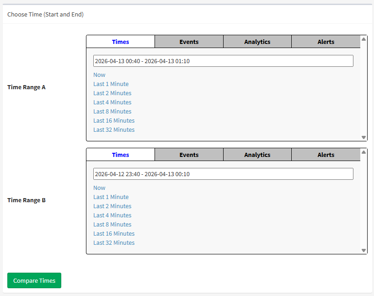Select Times tab in Time Range B
The image size is (374, 296).
tap(120, 155)
